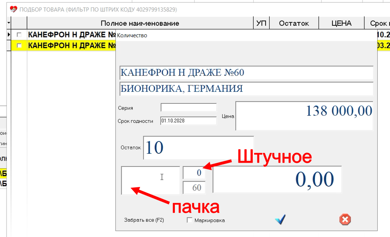The image size is (390, 237).
Task: Check the first КАНЕФРОН row checkbox
Action: [x=18, y=34]
